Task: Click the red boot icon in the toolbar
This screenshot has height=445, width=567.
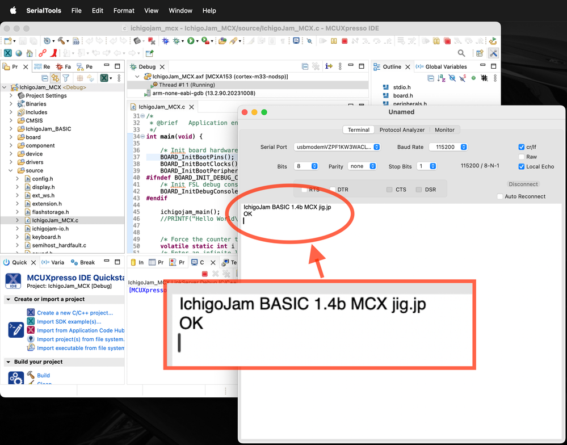Action: pos(53,53)
